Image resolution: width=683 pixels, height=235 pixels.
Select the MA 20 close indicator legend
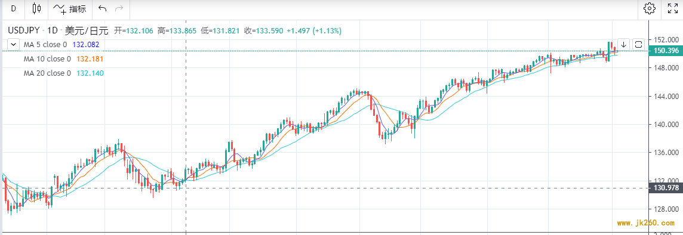(x=48, y=73)
